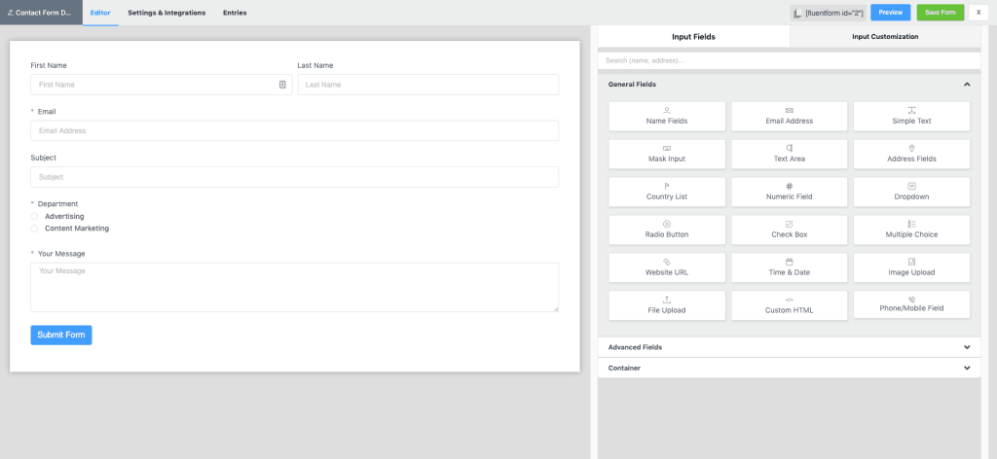Focus the Email Address input
The height and width of the screenshot is (459, 997).
click(294, 130)
